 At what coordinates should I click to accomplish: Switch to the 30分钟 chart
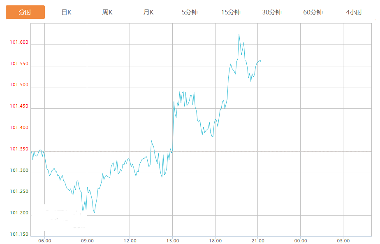tap(272, 12)
